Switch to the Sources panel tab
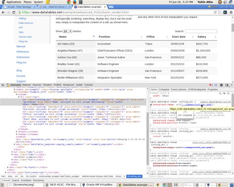Image resolution: width=234 pixels, height=187 pixels. (37, 85)
